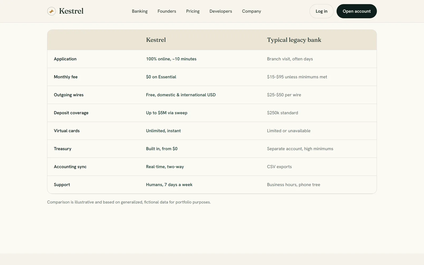
Task: Select the Kestrel column header in the table
Action: [x=156, y=40]
